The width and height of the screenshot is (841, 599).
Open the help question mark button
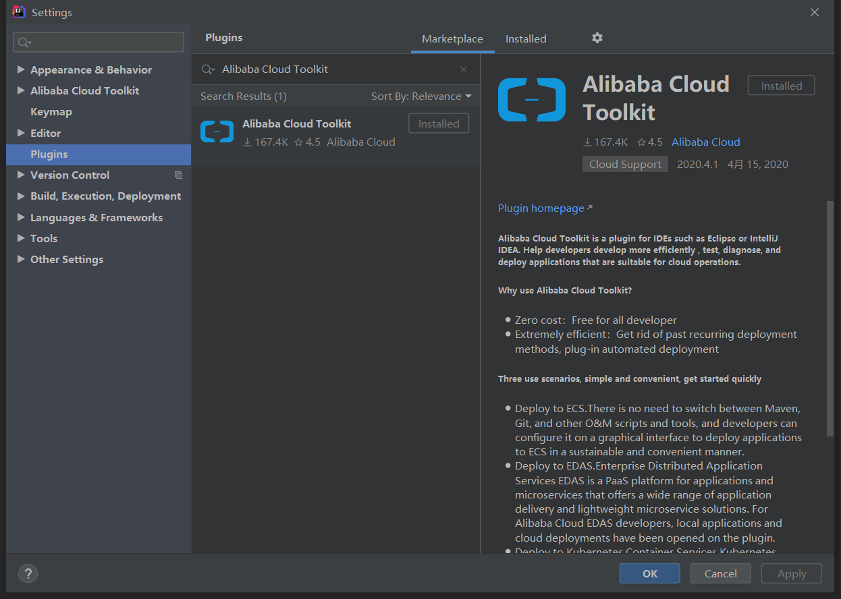(28, 574)
